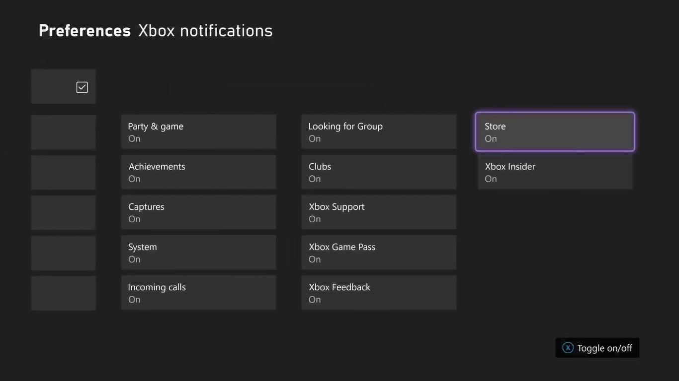The width and height of the screenshot is (679, 381).
Task: Select the blank tile beside Incoming calls
Action: [64, 293]
